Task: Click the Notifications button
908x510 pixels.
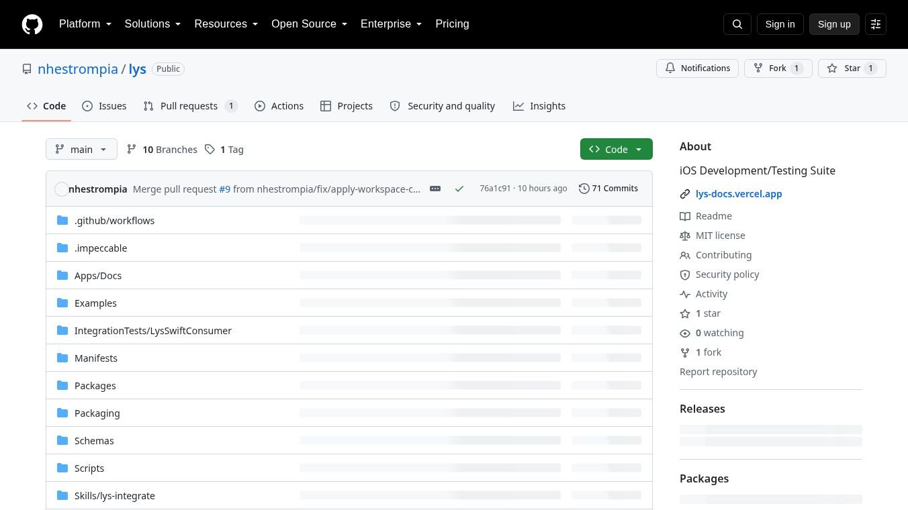Action: 697,68
